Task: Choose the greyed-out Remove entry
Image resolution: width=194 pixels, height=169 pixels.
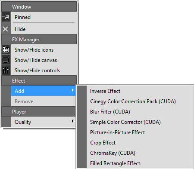Action: (x=43, y=101)
